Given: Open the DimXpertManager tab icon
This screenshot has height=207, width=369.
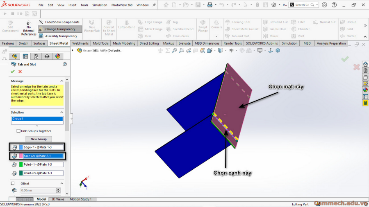Looking at the screenshot, I should pyautogui.click(x=47, y=56).
